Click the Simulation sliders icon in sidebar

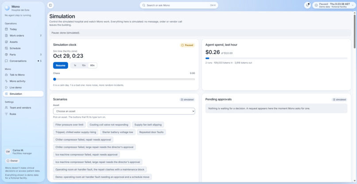click(6, 94)
